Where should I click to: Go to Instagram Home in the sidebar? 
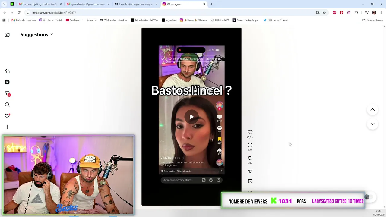coord(7,71)
